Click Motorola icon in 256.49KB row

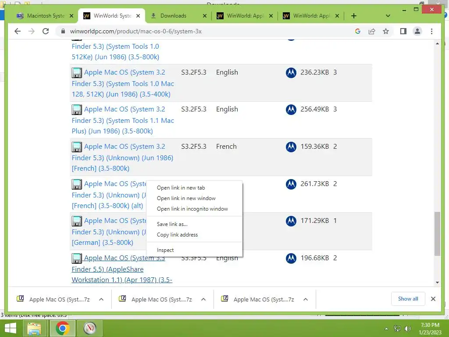click(x=291, y=109)
